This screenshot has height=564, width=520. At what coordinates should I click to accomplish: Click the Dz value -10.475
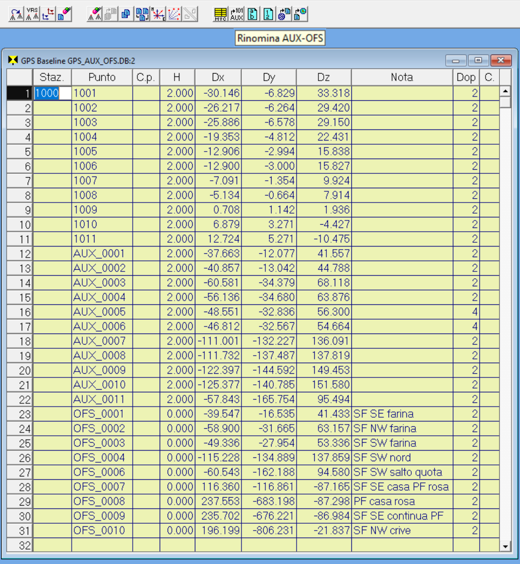324,239
